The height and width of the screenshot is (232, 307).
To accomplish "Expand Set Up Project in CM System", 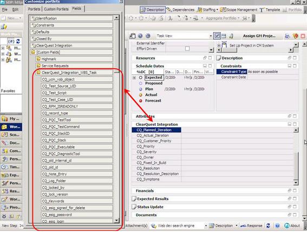I will [219, 46].
